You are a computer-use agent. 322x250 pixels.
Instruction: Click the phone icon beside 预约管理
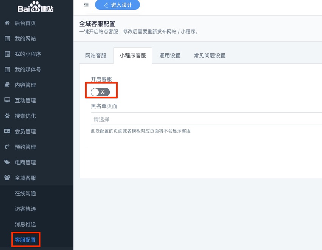pos(7,147)
